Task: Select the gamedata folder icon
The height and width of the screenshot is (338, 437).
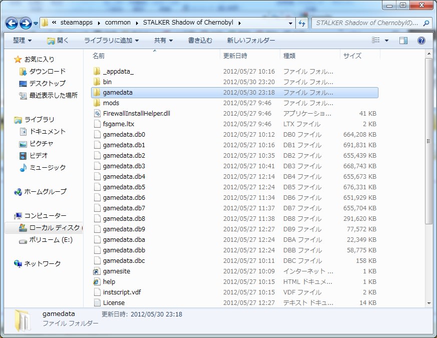Action: click(97, 92)
